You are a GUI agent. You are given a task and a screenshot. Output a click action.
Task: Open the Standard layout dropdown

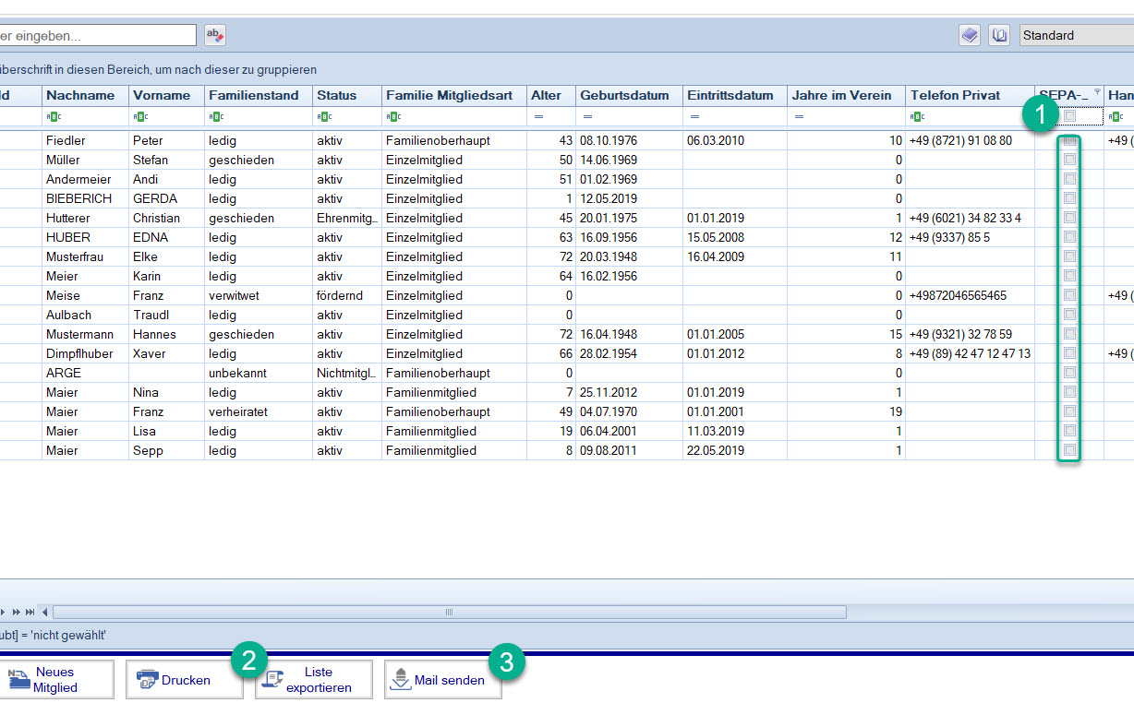(1076, 35)
